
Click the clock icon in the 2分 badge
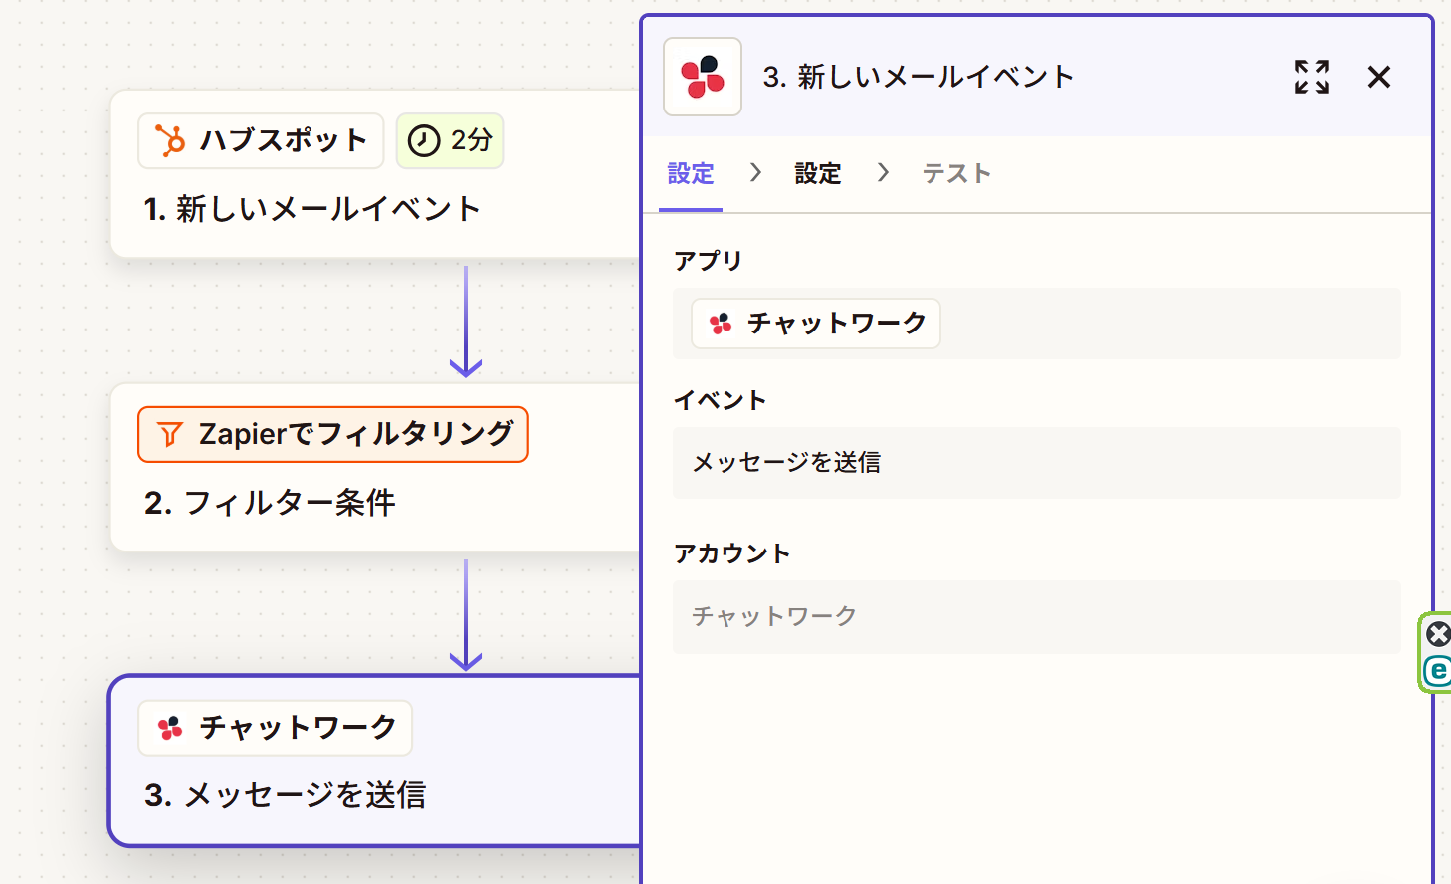424,141
